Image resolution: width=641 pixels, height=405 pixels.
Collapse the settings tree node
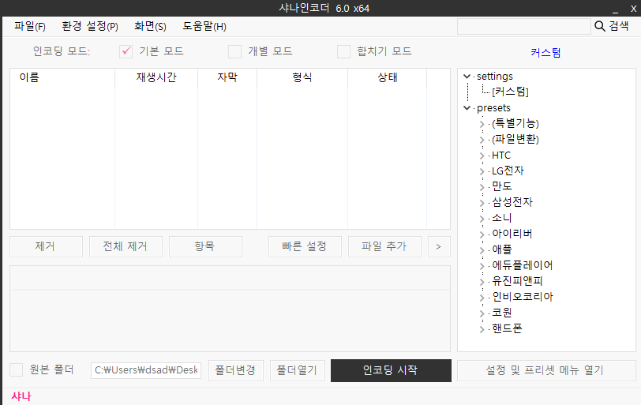tap(467, 77)
